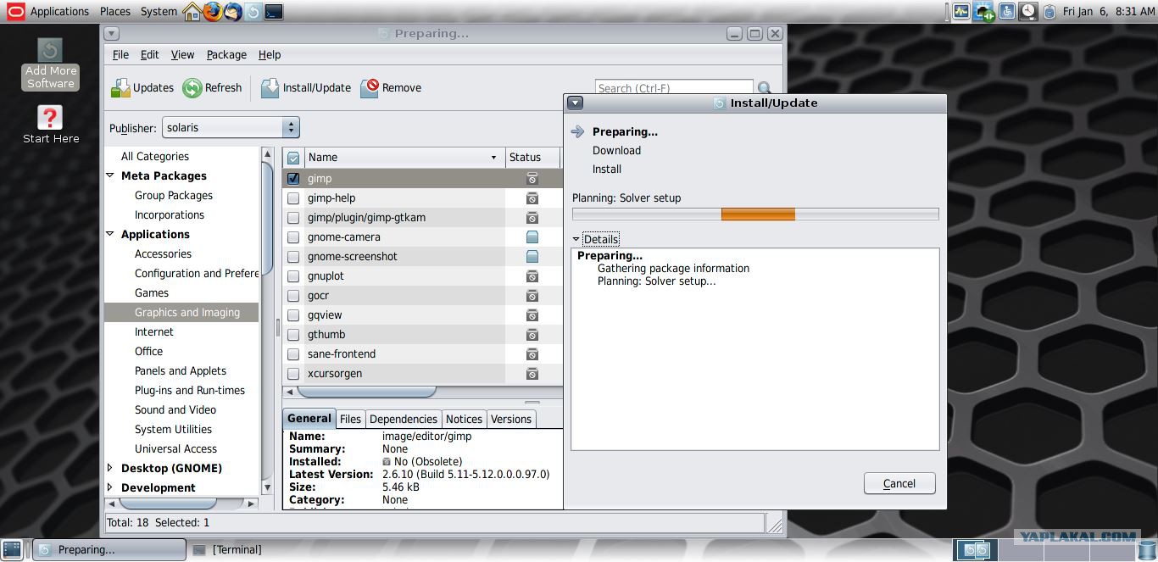1158x562 pixels.
Task: Click the search magnifier icon
Action: 765,88
